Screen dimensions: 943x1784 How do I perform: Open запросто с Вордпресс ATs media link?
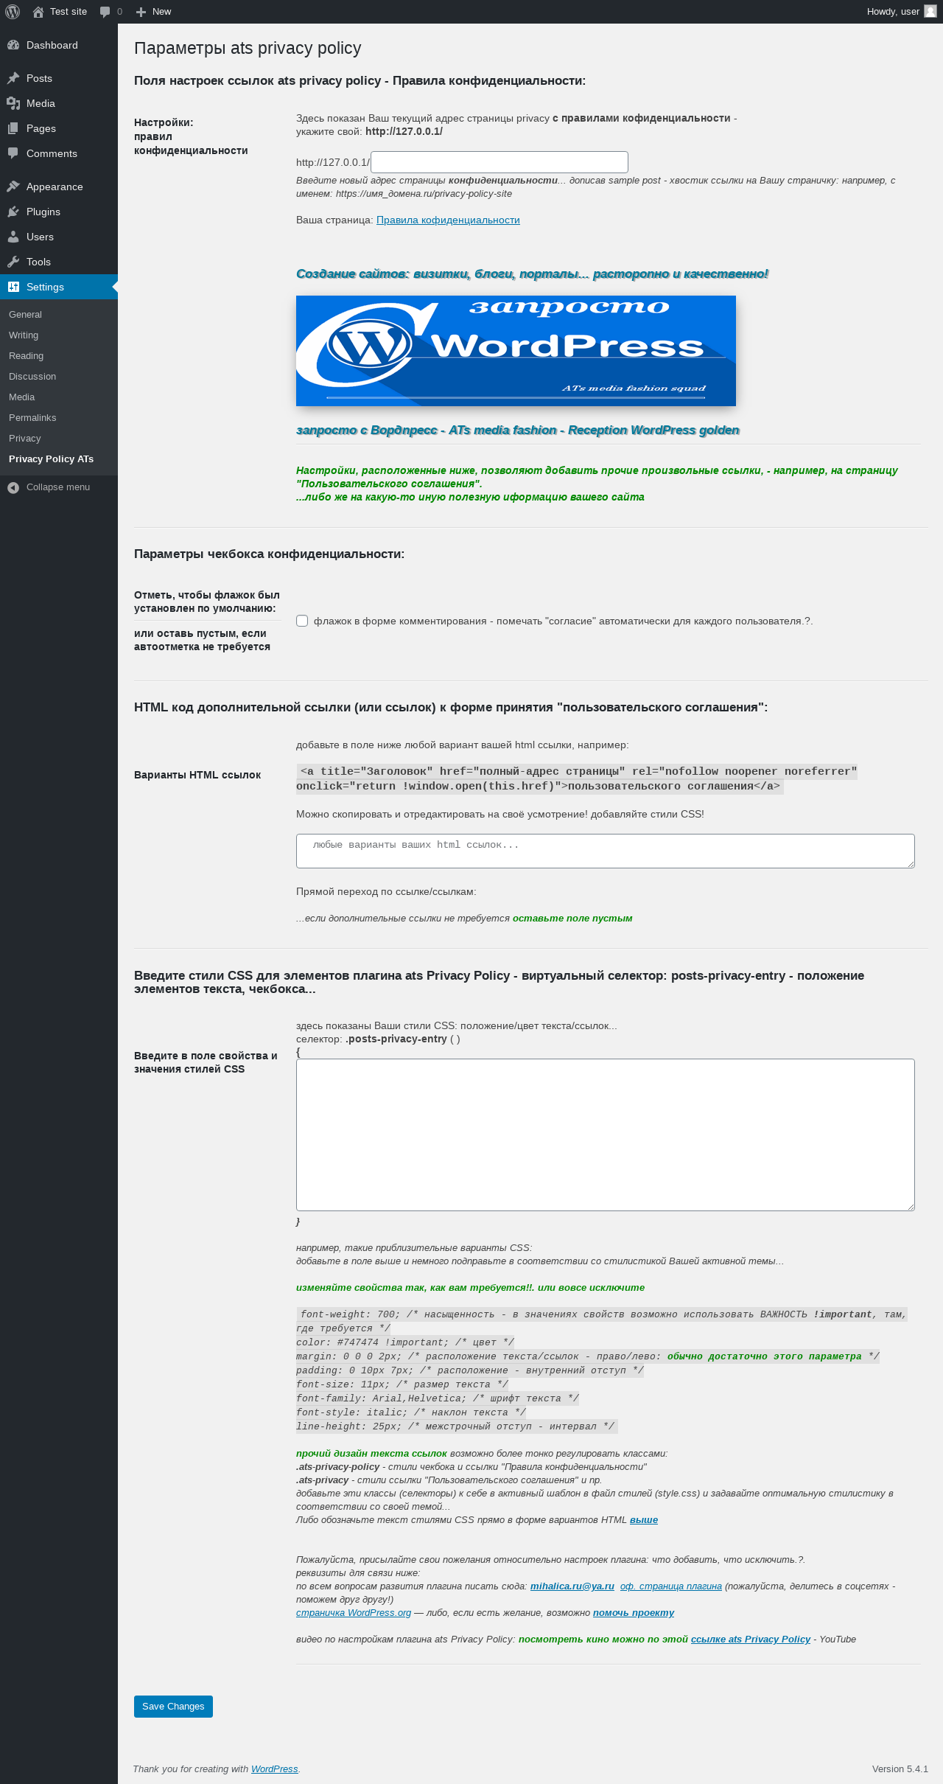point(517,430)
